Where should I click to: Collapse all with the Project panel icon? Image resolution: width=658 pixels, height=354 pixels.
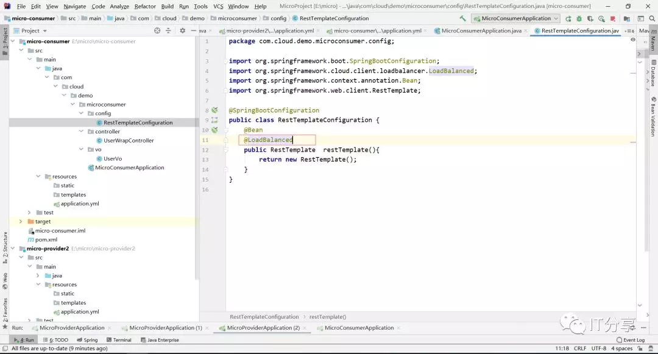(x=168, y=30)
